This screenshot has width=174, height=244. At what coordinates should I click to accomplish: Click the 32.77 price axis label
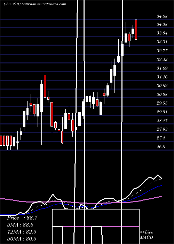[x=162, y=51]
